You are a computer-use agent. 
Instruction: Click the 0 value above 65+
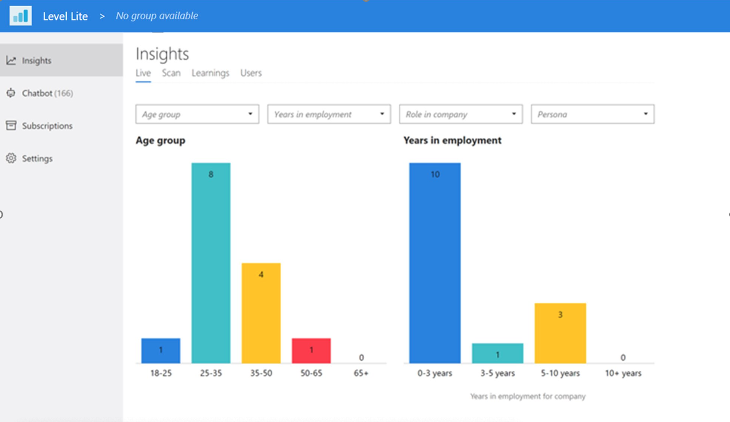(361, 357)
